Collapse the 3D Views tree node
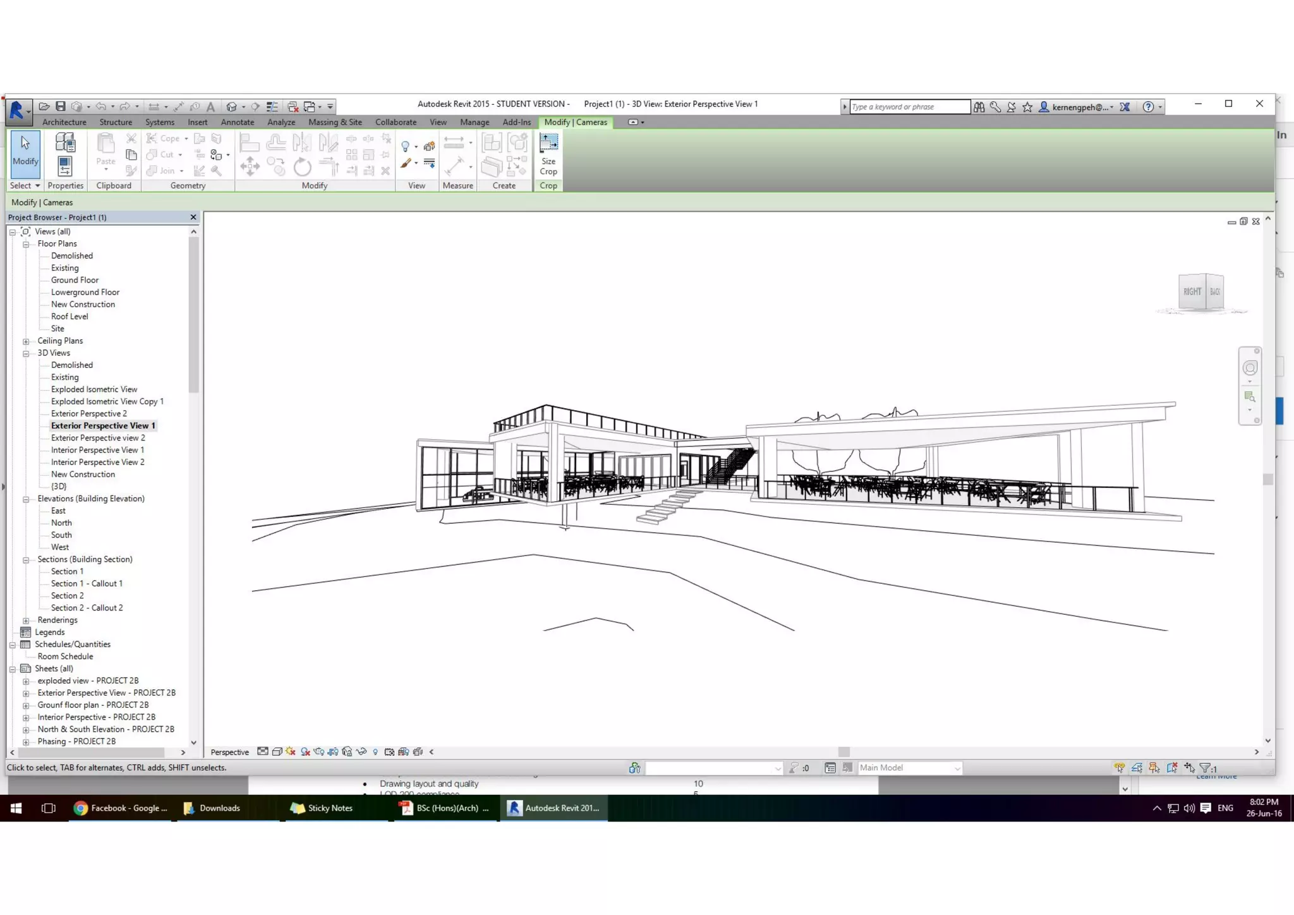The image size is (1294, 915). (x=26, y=353)
